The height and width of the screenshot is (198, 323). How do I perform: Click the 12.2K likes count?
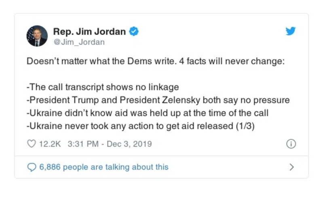point(49,144)
